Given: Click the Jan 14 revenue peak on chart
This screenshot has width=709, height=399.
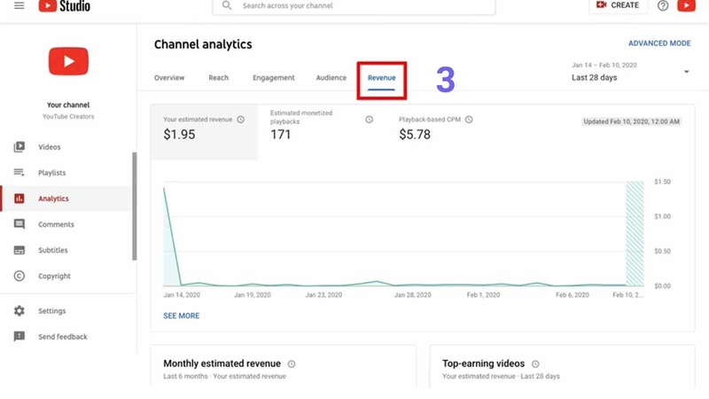Looking at the screenshot, I should point(164,188).
